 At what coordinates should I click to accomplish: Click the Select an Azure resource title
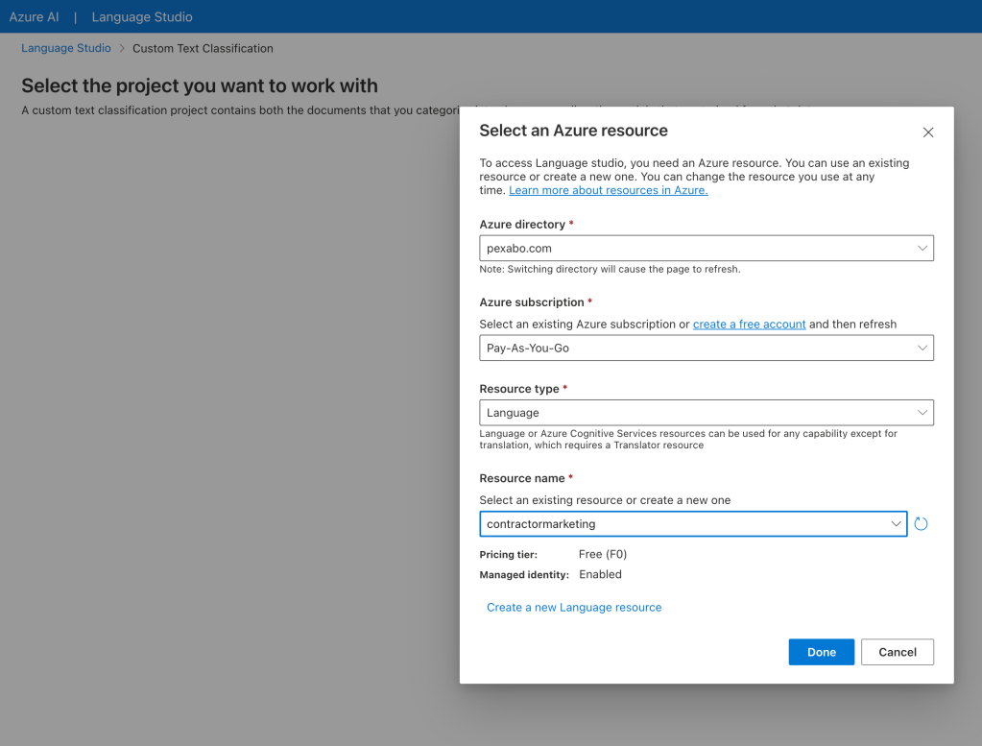click(x=574, y=131)
